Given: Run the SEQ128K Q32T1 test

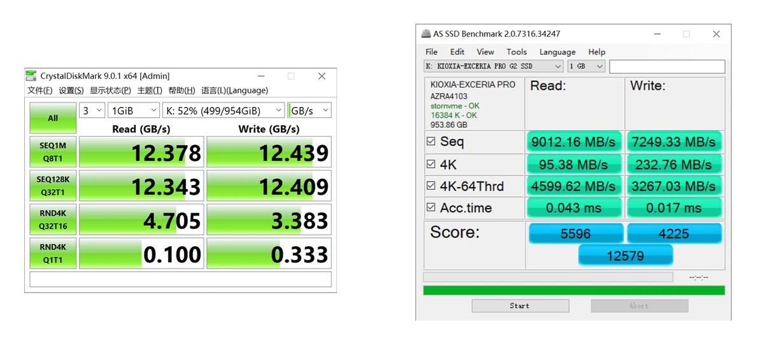Looking at the screenshot, I should click(x=53, y=185).
